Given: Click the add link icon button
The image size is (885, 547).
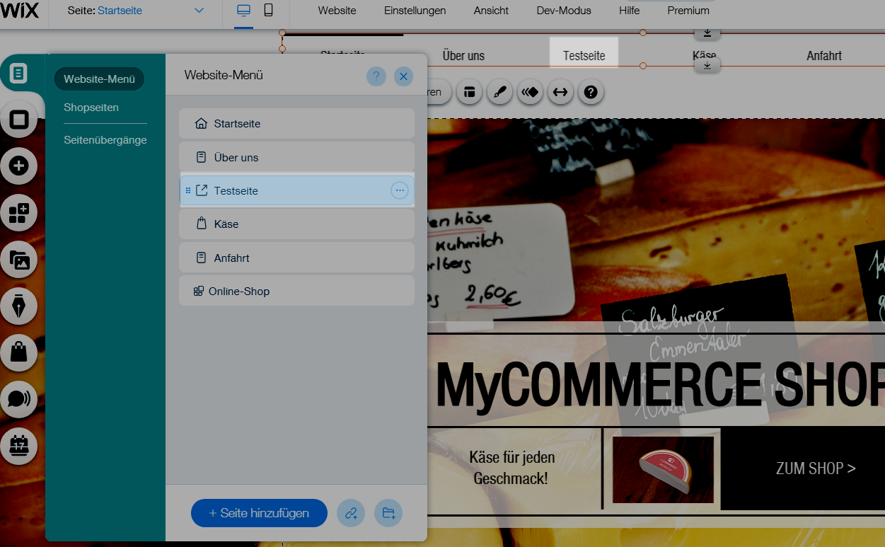Looking at the screenshot, I should (x=351, y=513).
